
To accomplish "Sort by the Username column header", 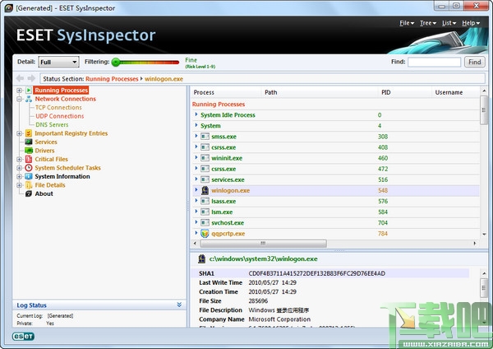I will click(455, 92).
